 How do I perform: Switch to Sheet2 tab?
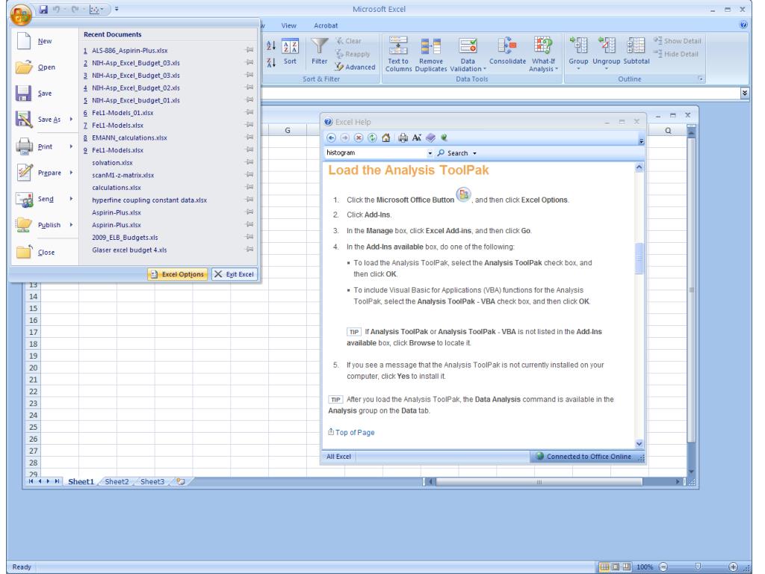coord(117,482)
